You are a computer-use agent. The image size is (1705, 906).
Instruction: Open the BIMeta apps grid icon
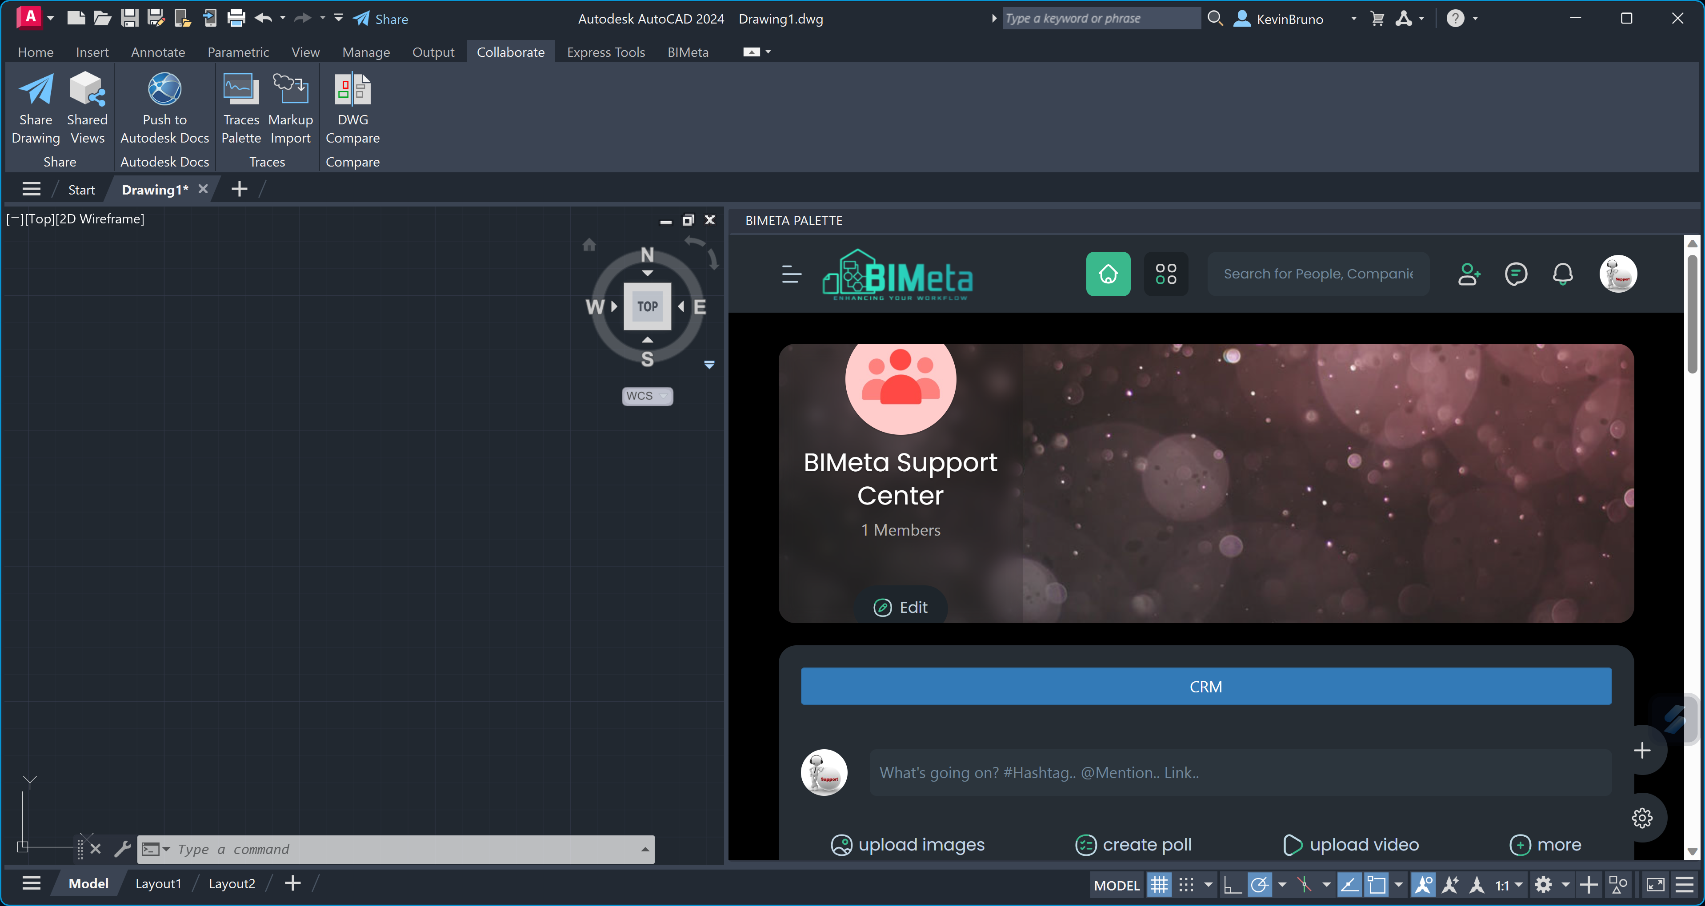click(x=1165, y=274)
